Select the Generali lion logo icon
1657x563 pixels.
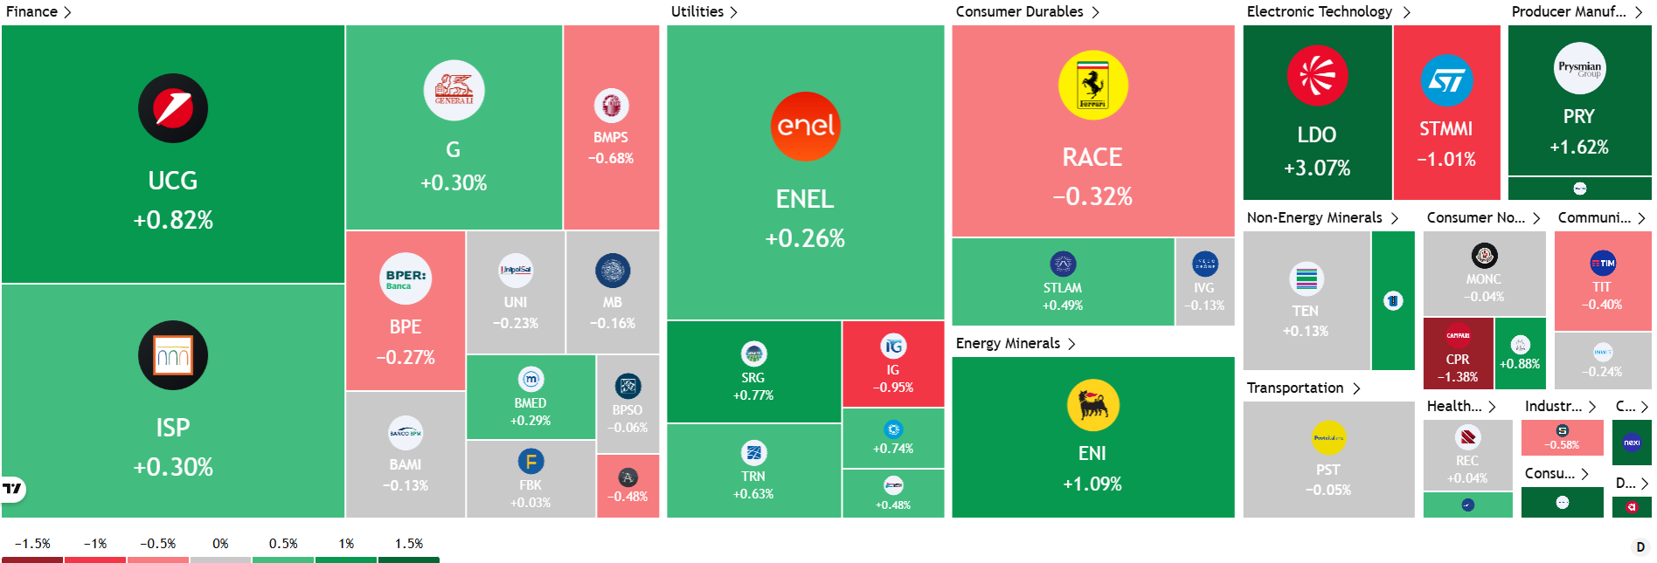[454, 90]
